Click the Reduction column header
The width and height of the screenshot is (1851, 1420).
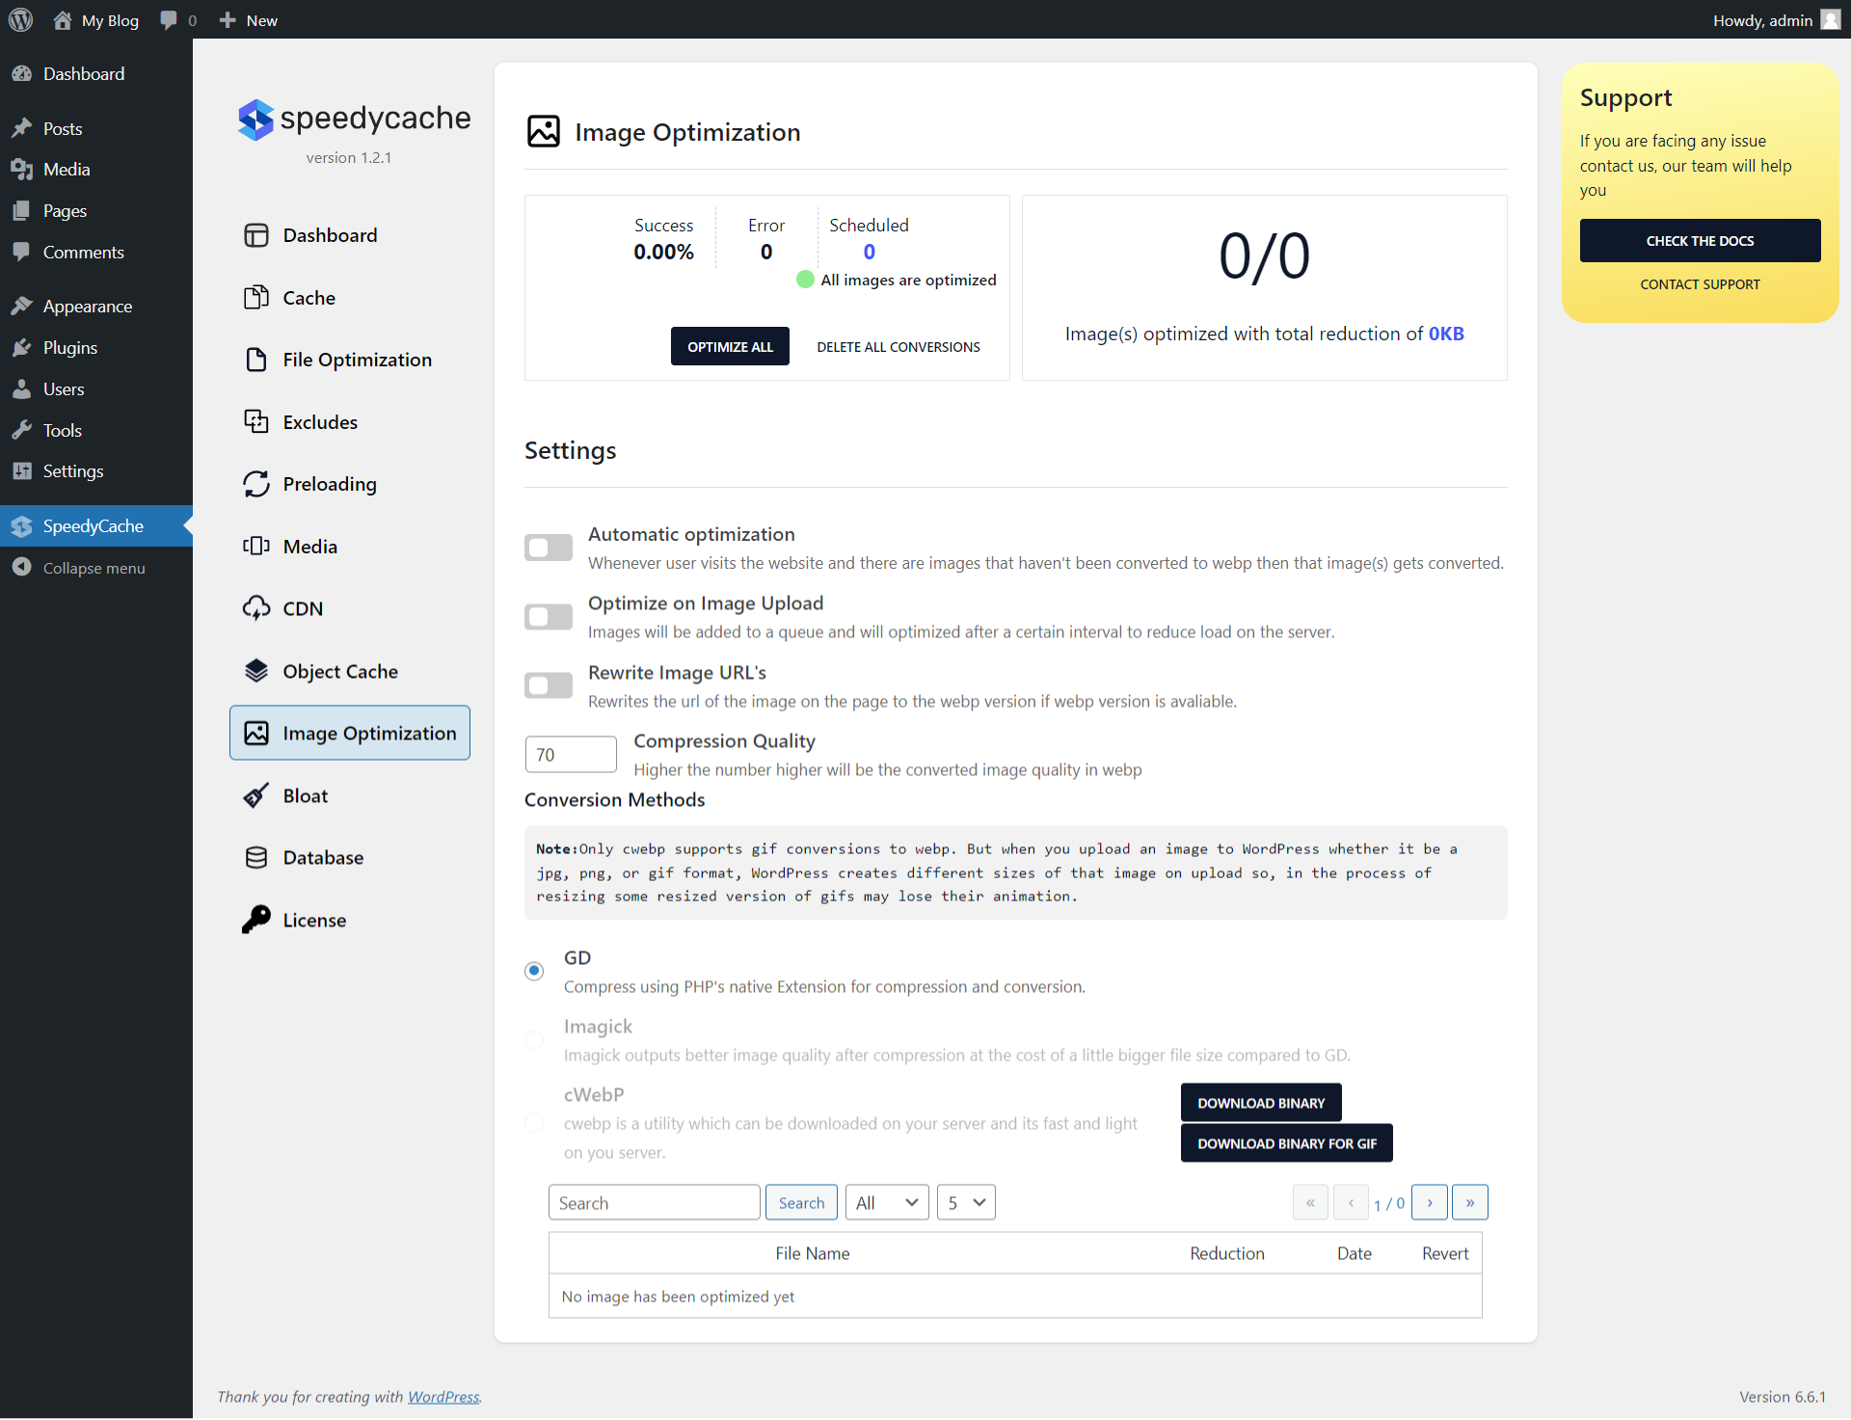tap(1227, 1253)
